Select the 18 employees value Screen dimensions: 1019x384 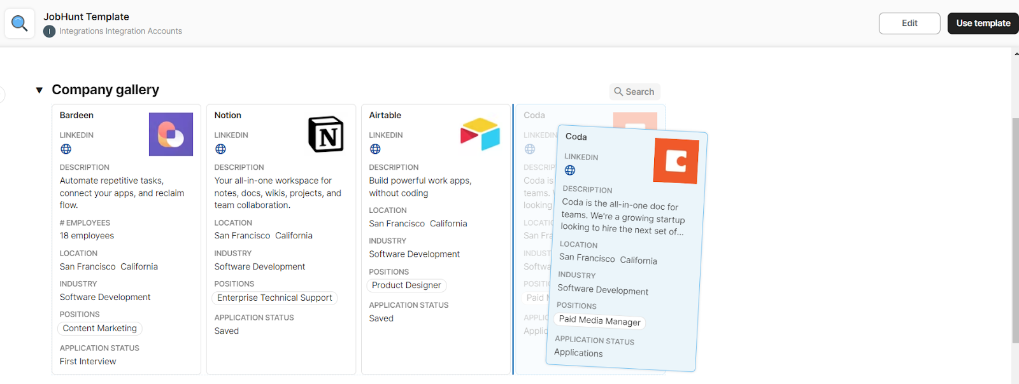tap(87, 236)
